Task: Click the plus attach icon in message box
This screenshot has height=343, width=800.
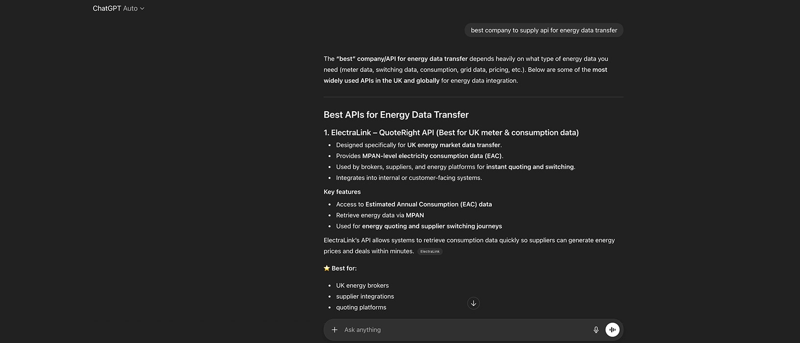Action: 334,330
